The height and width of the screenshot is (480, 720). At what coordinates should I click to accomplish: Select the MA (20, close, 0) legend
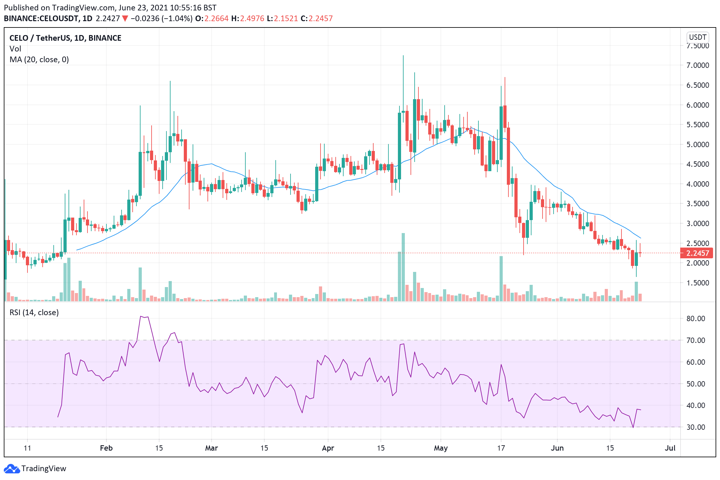tap(39, 60)
